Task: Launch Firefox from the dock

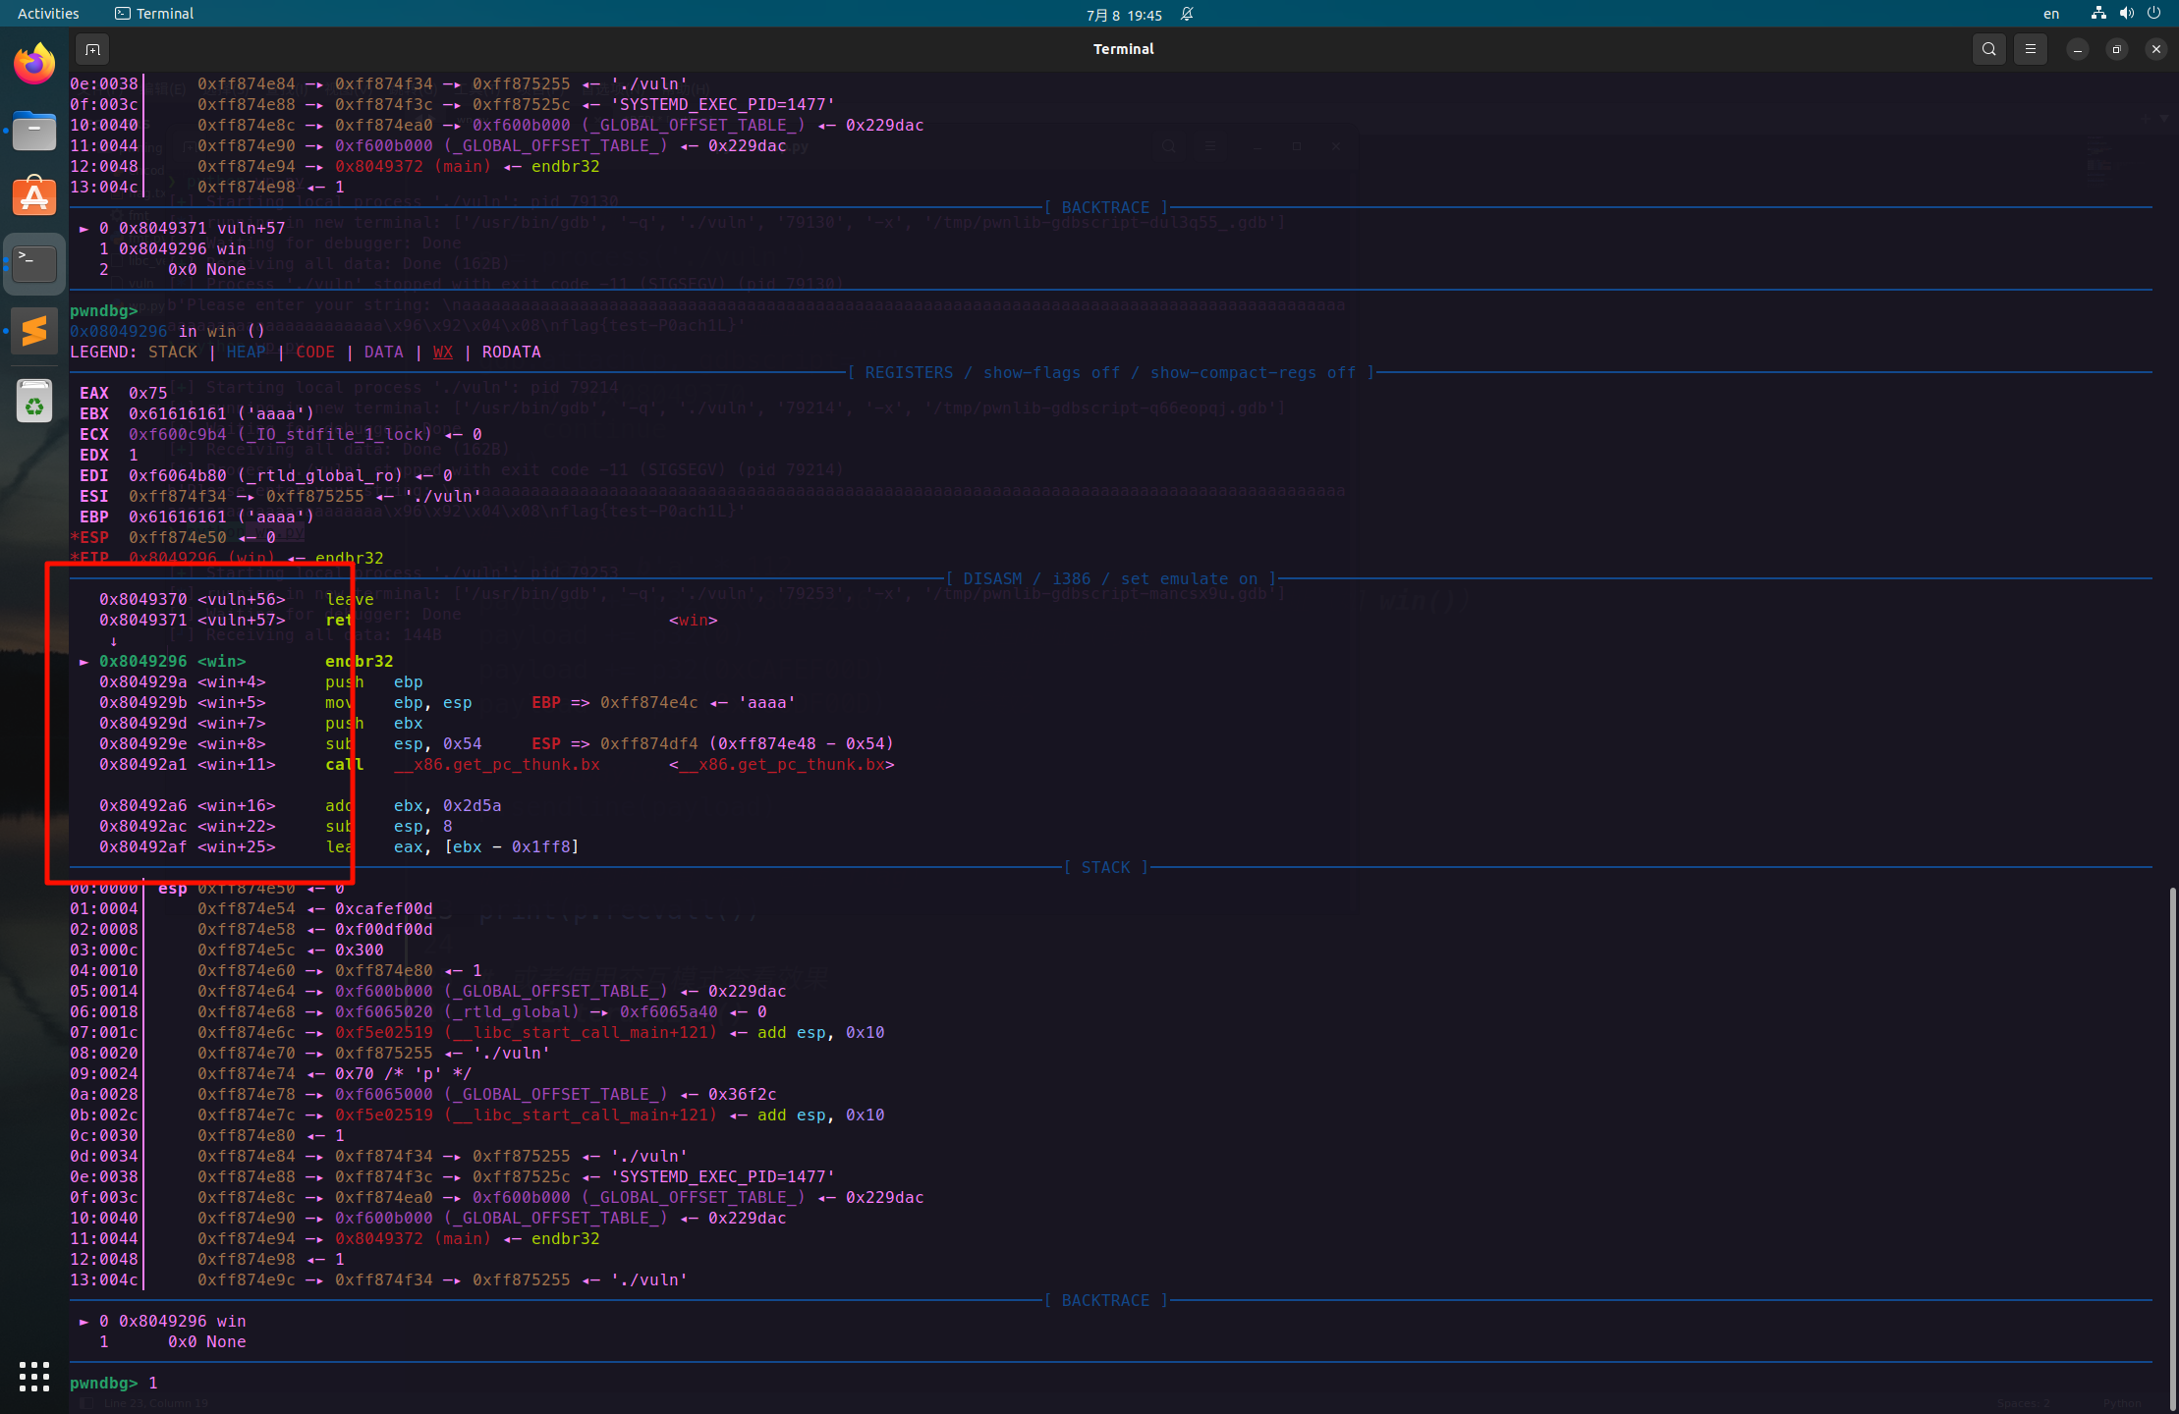Action: tap(34, 65)
